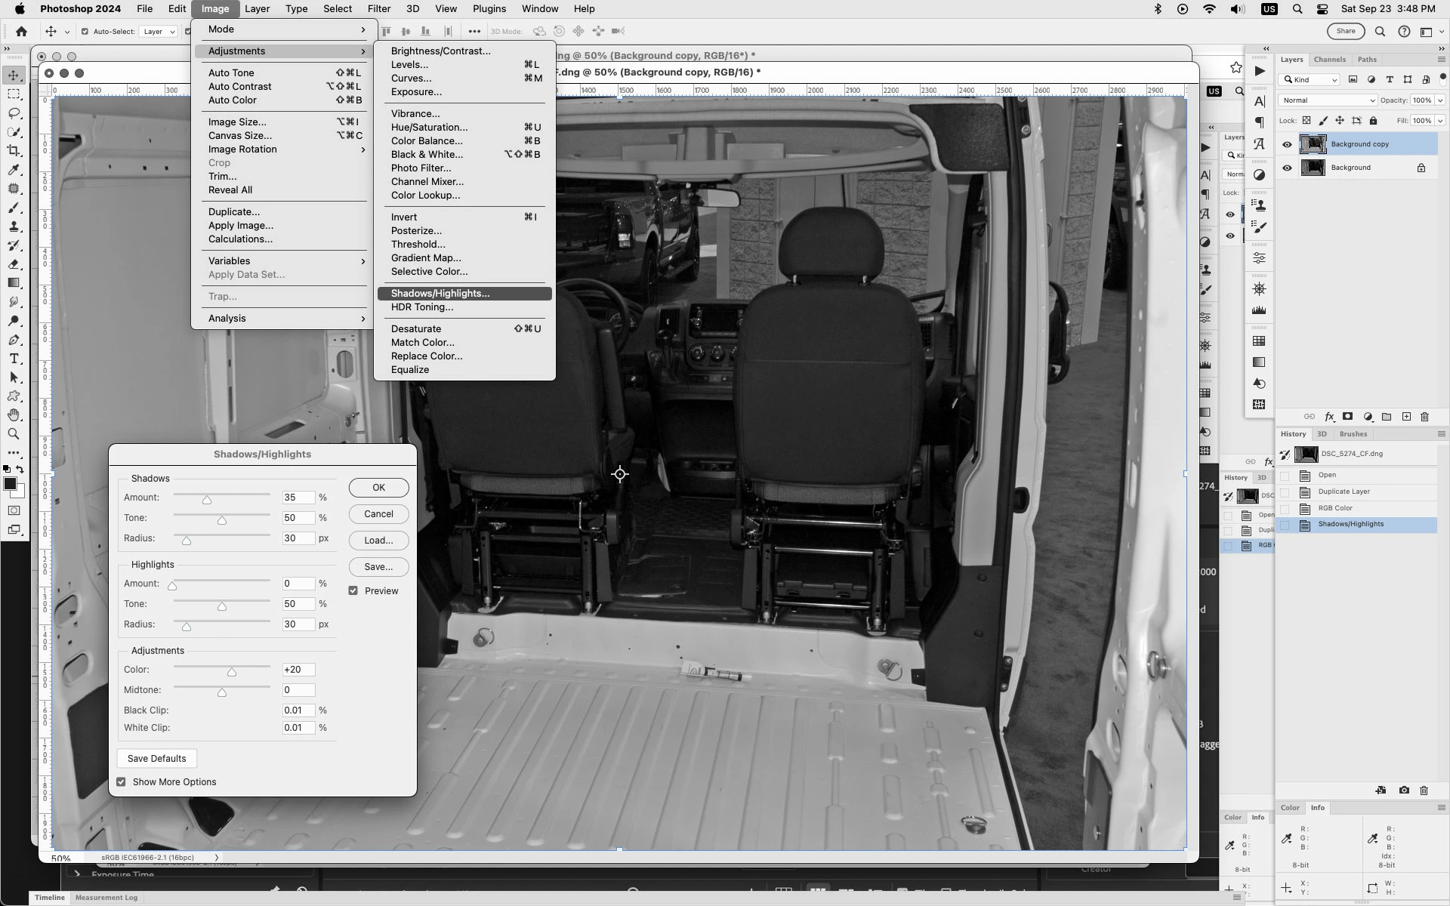Open the Normal blend mode dropdown
This screenshot has width=1450, height=906.
pyautogui.click(x=1328, y=100)
